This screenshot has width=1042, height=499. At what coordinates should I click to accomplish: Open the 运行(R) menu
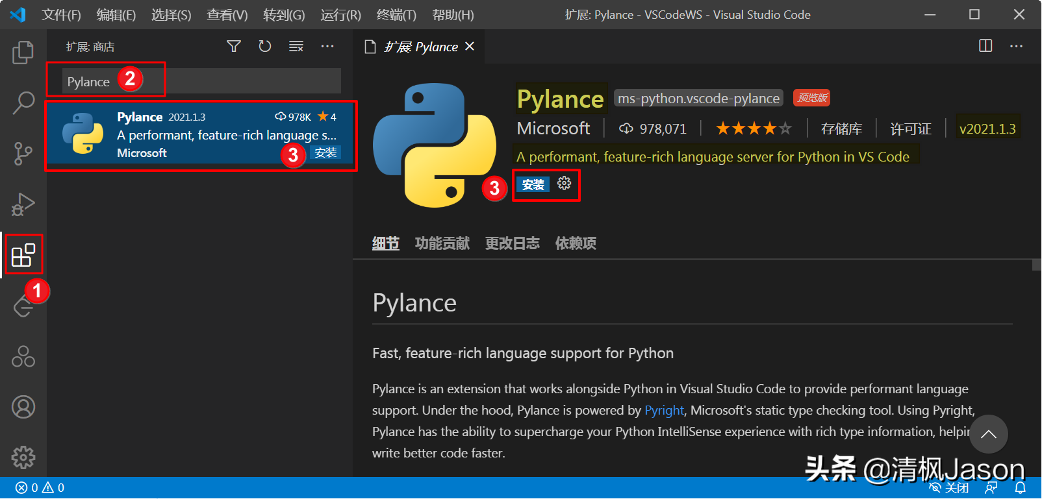pyautogui.click(x=340, y=15)
